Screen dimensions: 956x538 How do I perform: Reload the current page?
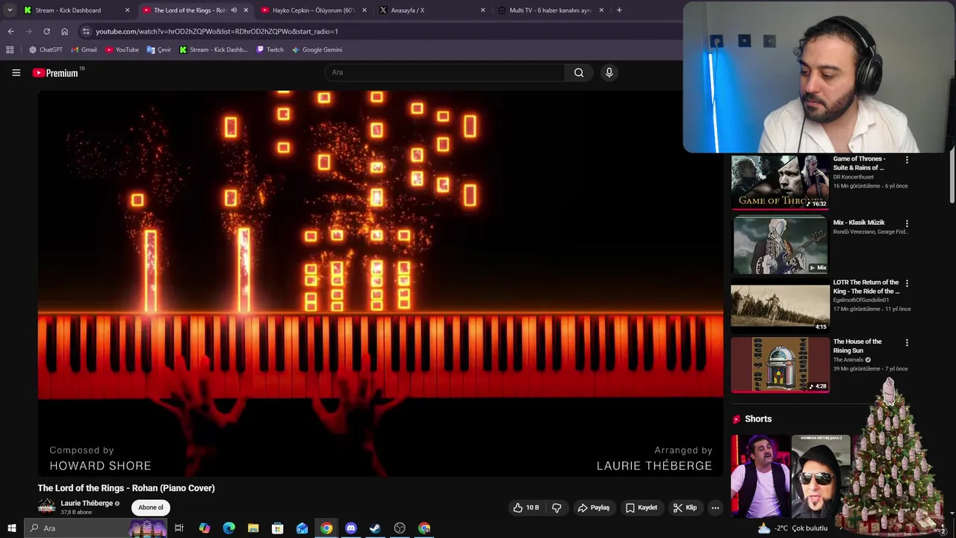[46, 31]
